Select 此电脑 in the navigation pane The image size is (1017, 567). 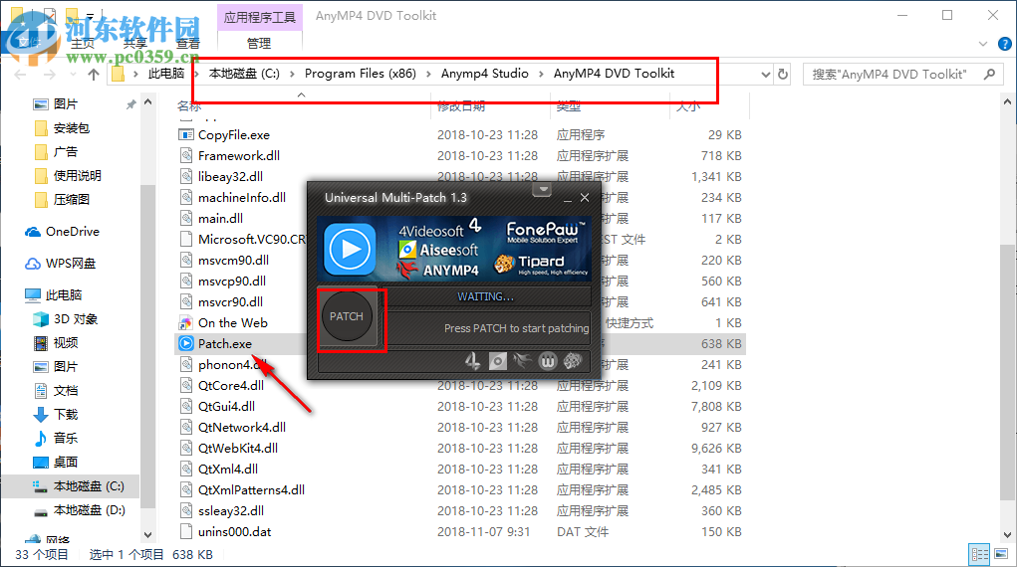[64, 294]
